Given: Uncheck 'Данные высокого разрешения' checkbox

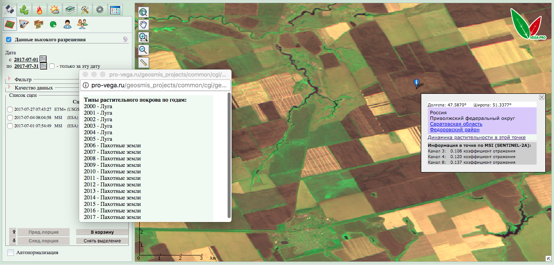Looking at the screenshot, I should point(9,40).
